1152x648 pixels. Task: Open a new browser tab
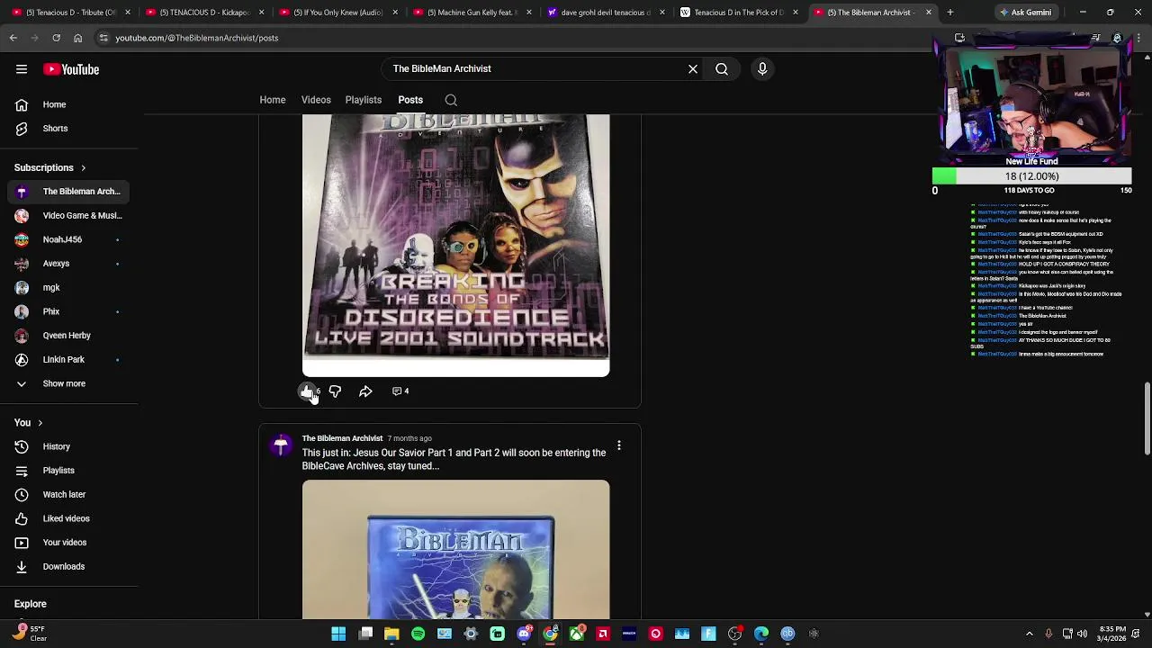pyautogui.click(x=949, y=13)
